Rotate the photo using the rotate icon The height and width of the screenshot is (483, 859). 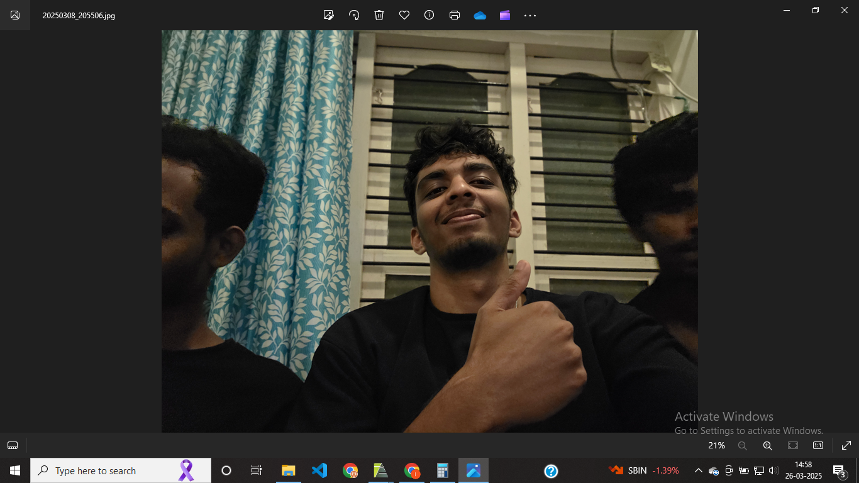click(354, 15)
